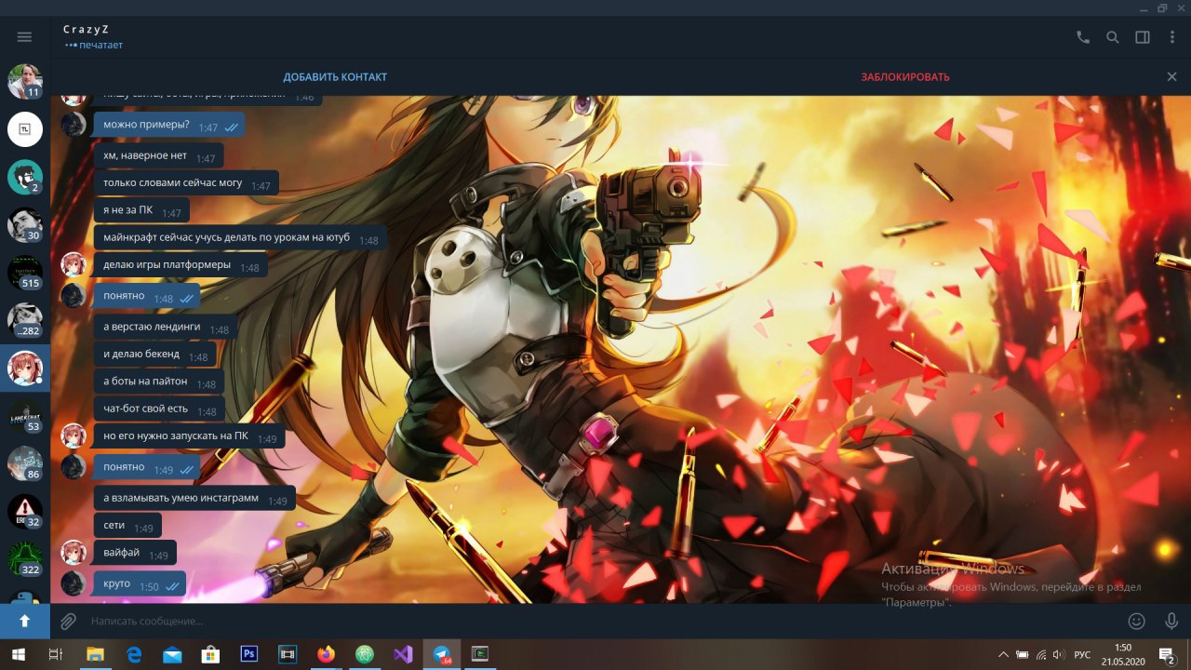The width and height of the screenshot is (1191, 670).
Task: Open the emoji picker
Action: pyautogui.click(x=1136, y=621)
